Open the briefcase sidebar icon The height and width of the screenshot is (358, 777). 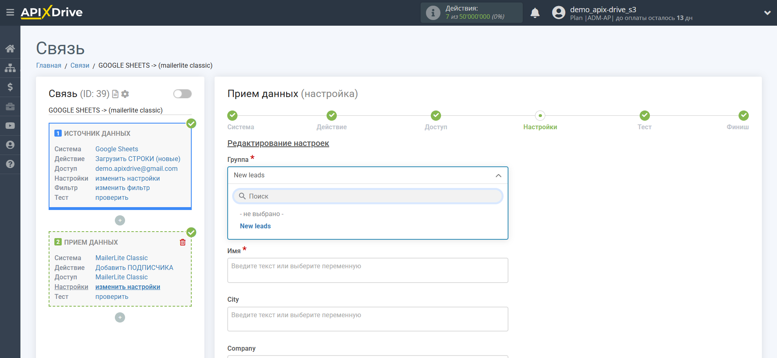(10, 106)
